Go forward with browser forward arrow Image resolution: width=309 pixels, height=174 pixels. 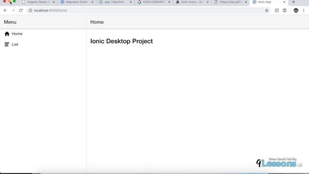(x=13, y=11)
